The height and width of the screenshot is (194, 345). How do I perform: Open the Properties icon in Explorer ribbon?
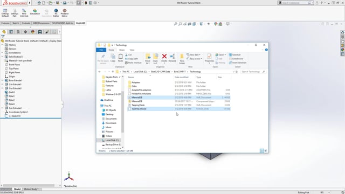(x=209, y=58)
